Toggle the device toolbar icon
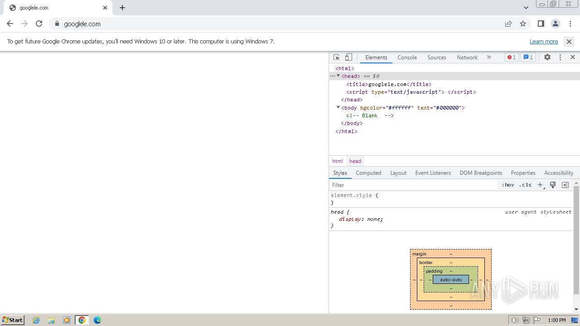This screenshot has height=326, width=580. pyautogui.click(x=348, y=58)
